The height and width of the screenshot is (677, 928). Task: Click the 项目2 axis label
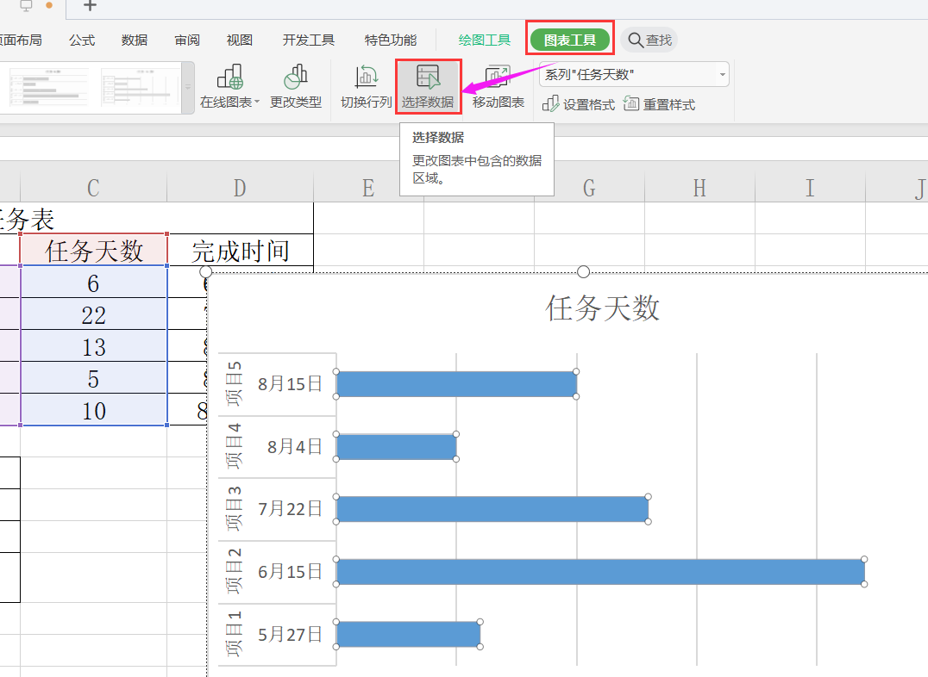coord(235,571)
